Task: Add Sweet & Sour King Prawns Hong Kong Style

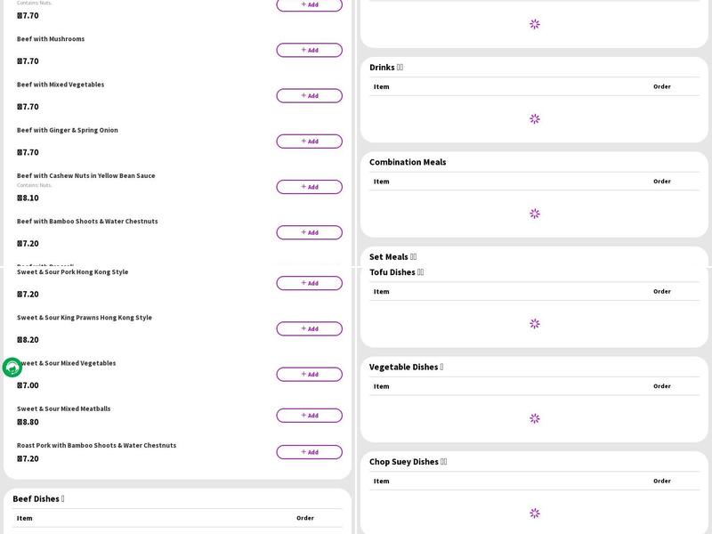Action: [x=309, y=328]
